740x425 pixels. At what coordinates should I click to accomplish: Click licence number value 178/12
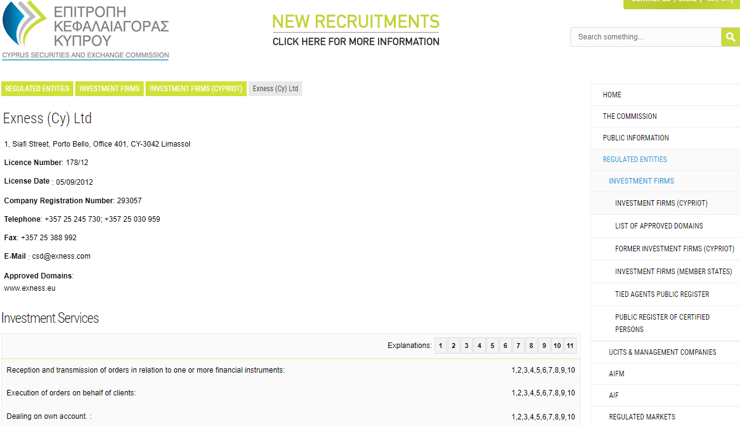pos(77,163)
